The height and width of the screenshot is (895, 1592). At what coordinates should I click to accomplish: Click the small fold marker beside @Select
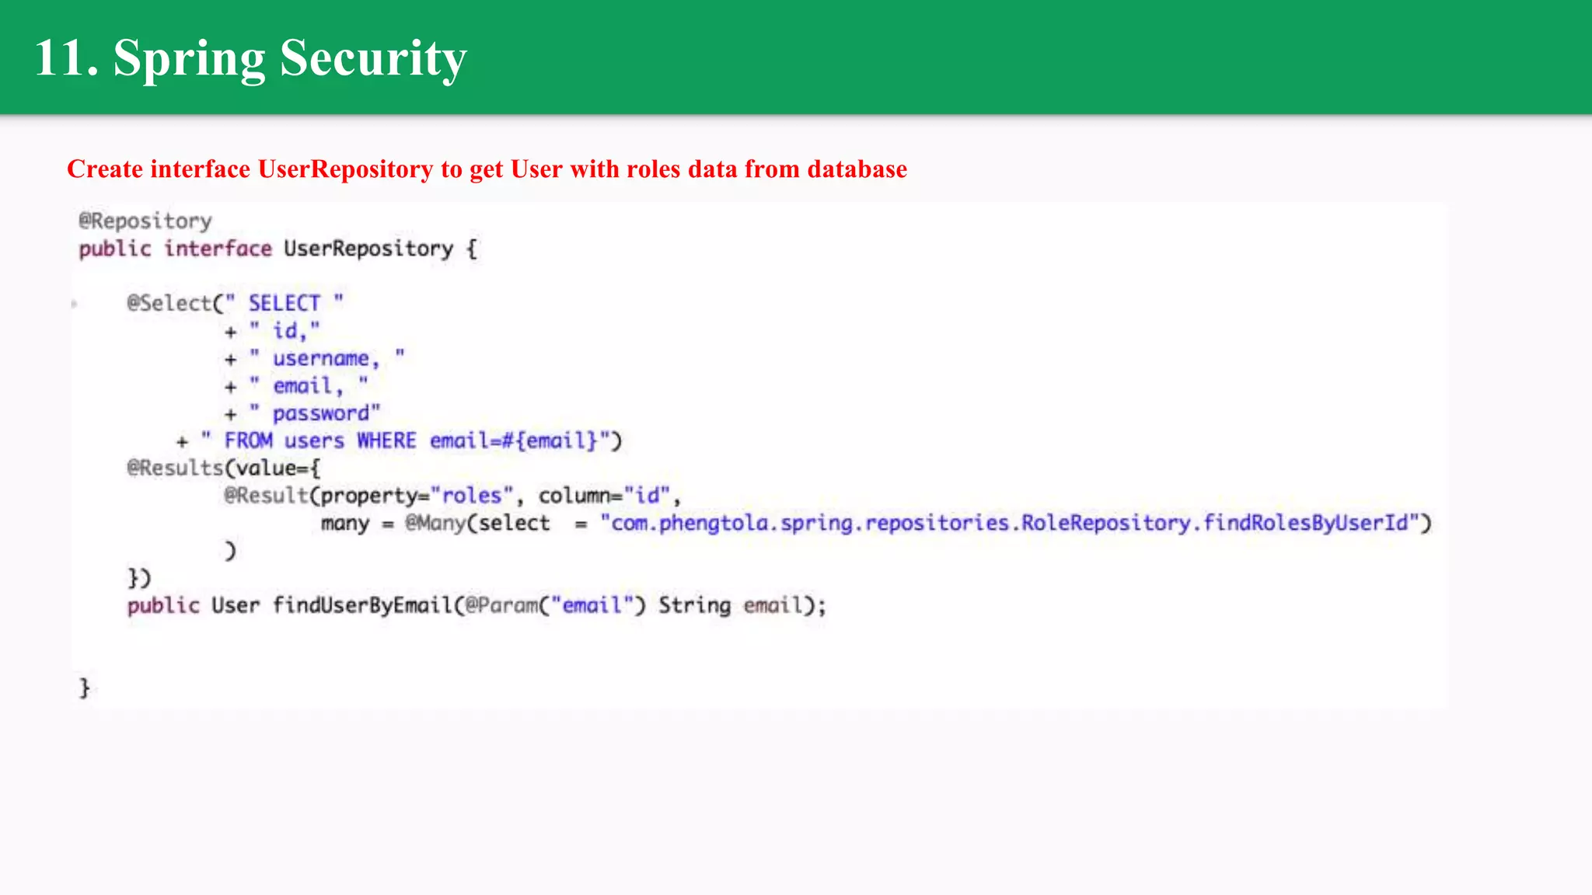tap(75, 304)
